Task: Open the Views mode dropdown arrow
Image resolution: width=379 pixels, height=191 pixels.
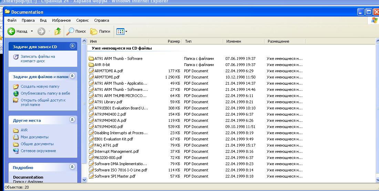Action: pyautogui.click(x=126, y=31)
